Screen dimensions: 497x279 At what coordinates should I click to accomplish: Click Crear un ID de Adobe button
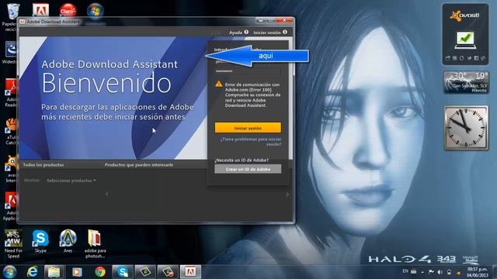pos(248,169)
